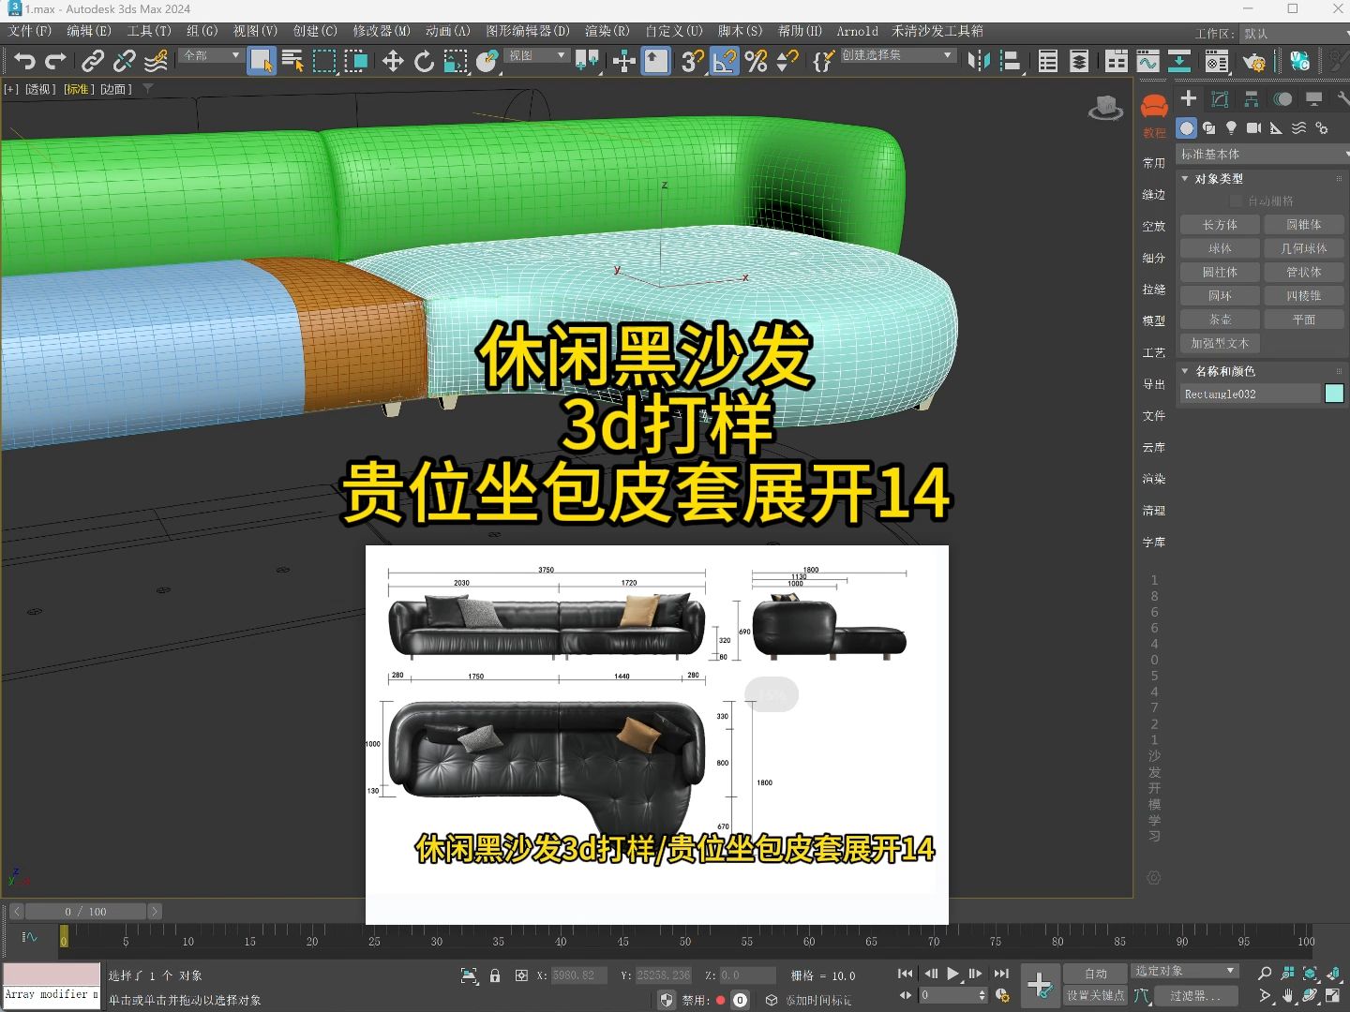The image size is (1350, 1012).
Task: Click the 平面 plane button
Action: (1303, 320)
